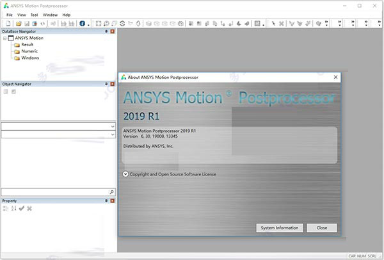The image size is (384, 260).
Task: Click the 'Version 6, 30, 19008, 13345' text
Action: point(150,136)
